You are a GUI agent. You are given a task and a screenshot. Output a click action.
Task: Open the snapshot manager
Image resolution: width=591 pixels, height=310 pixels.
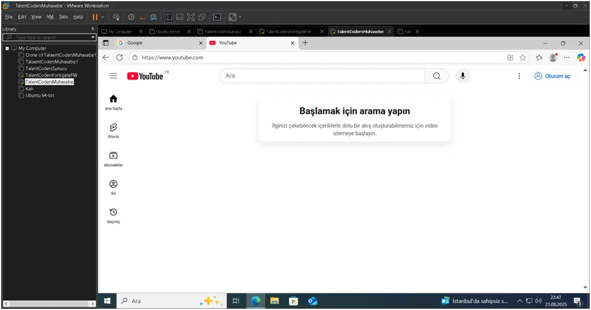pyautogui.click(x=153, y=17)
